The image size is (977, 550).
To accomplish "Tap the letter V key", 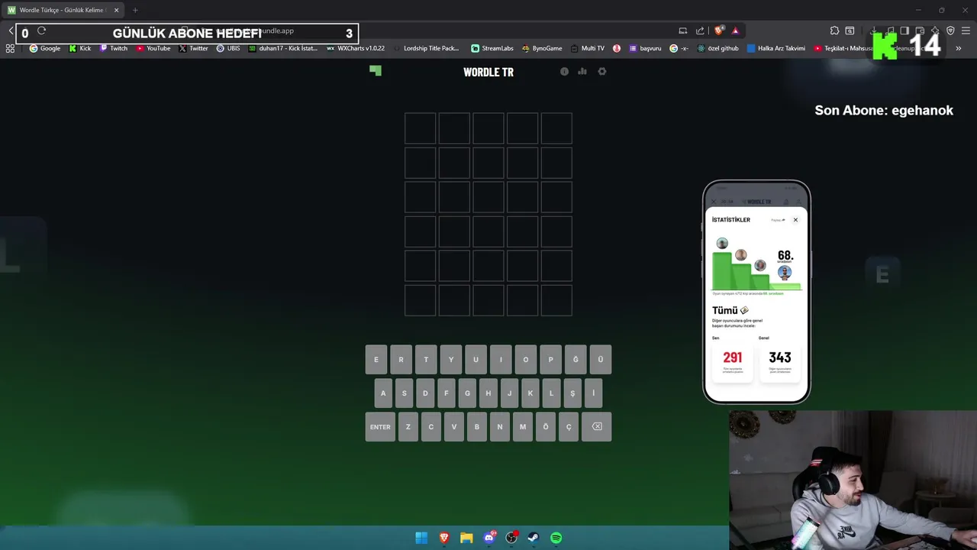I will [454, 427].
